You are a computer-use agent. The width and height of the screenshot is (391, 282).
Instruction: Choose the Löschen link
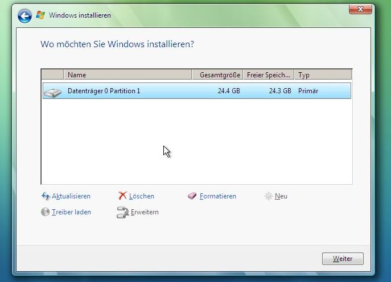click(141, 196)
